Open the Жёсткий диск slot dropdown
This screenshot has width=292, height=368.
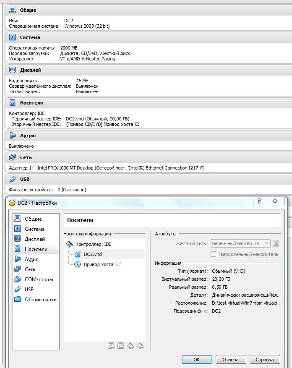(240, 243)
